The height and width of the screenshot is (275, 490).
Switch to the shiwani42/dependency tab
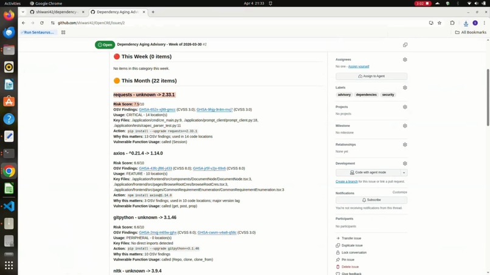[x=57, y=12]
